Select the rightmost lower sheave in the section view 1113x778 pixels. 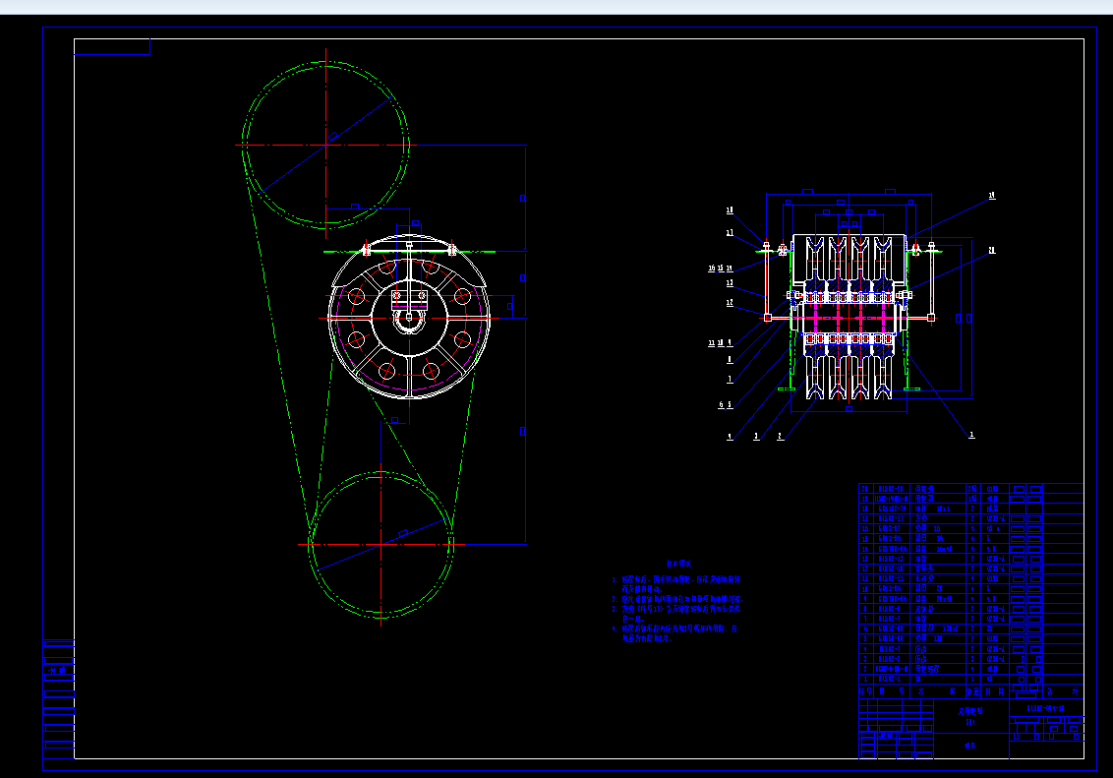(x=884, y=377)
